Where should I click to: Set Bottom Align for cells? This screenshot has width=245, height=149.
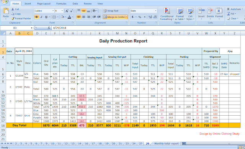point(88,11)
